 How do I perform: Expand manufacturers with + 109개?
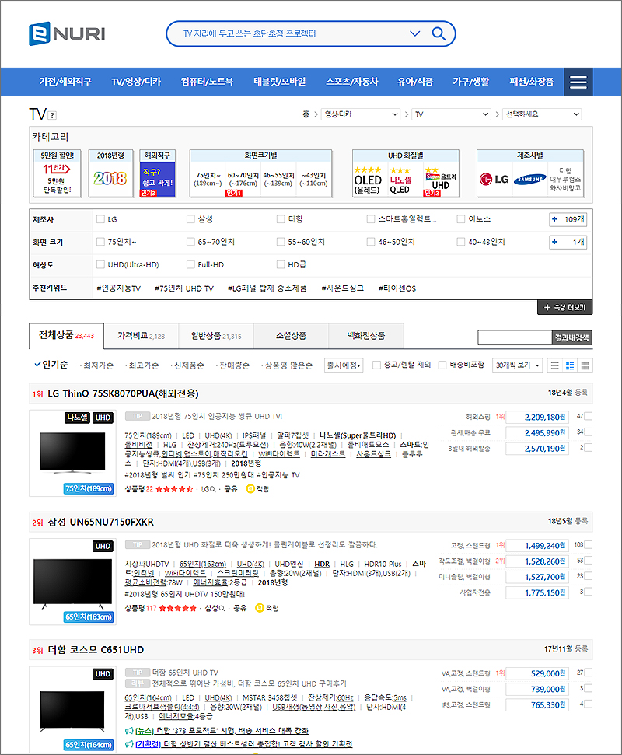(x=568, y=219)
